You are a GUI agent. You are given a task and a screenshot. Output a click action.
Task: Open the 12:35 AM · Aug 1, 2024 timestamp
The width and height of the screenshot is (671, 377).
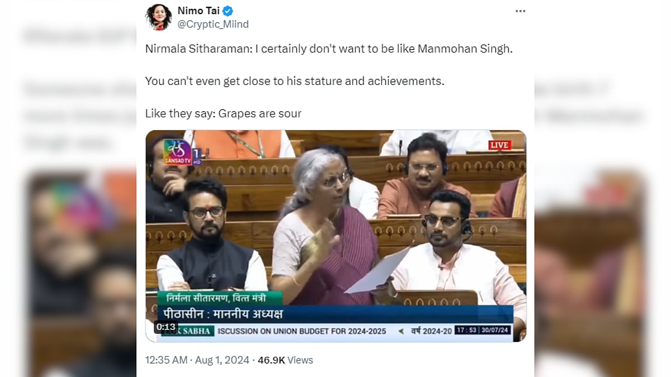[196, 360]
